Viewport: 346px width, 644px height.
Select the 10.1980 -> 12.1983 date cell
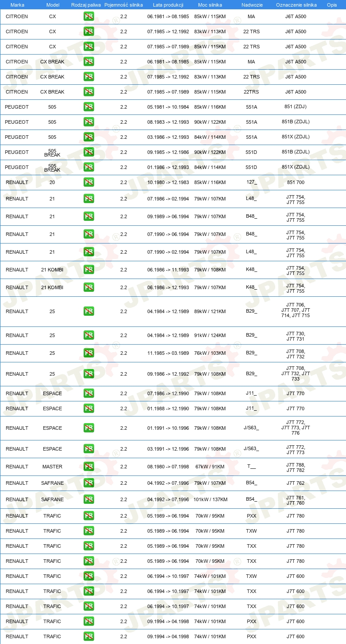168,182
